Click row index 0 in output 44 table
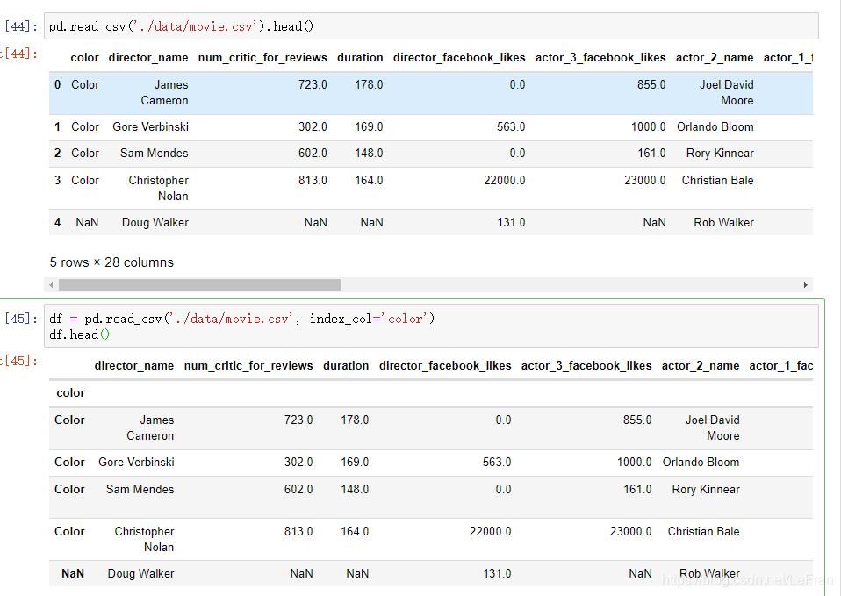841x596 pixels. pyautogui.click(x=57, y=85)
